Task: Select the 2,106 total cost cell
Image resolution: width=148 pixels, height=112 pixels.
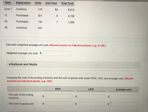Action: [71, 16]
